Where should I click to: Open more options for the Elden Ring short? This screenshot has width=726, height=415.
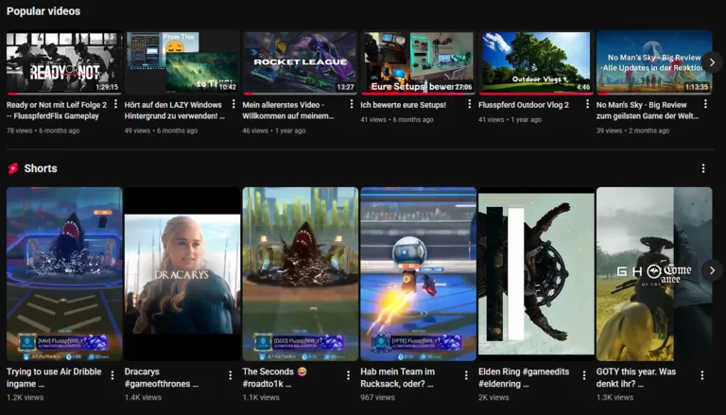(x=584, y=375)
